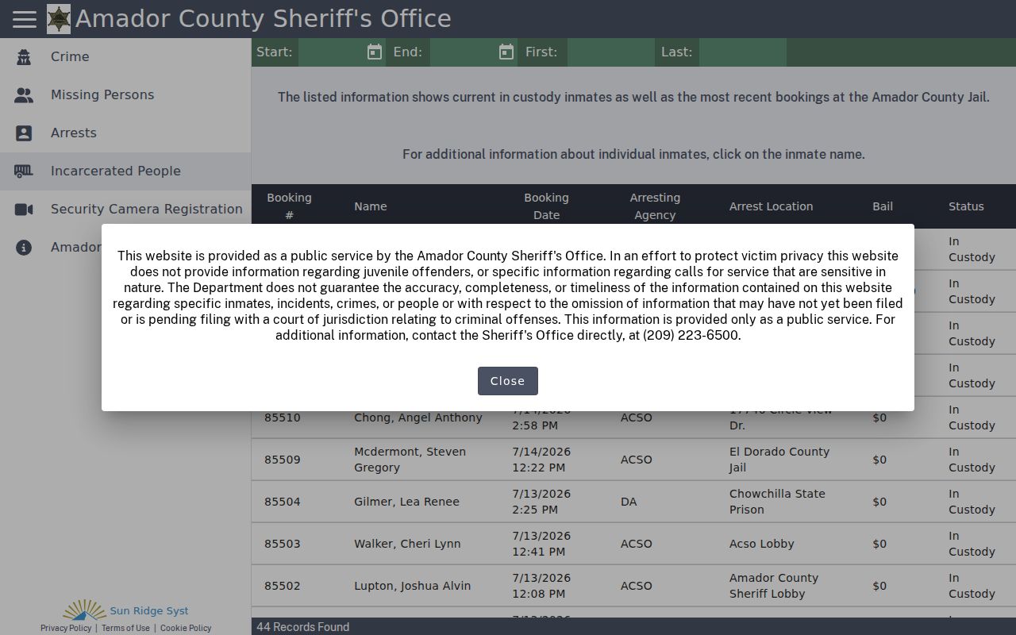Click the Amador County Sheriff's Office title
Screen dimensions: 1016x635
tap(263, 19)
